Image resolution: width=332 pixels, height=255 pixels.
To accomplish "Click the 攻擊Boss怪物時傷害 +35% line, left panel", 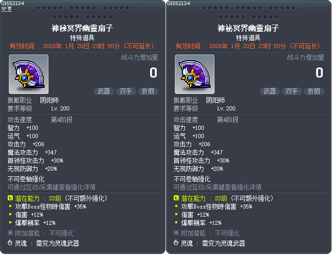I will pos(51,206).
